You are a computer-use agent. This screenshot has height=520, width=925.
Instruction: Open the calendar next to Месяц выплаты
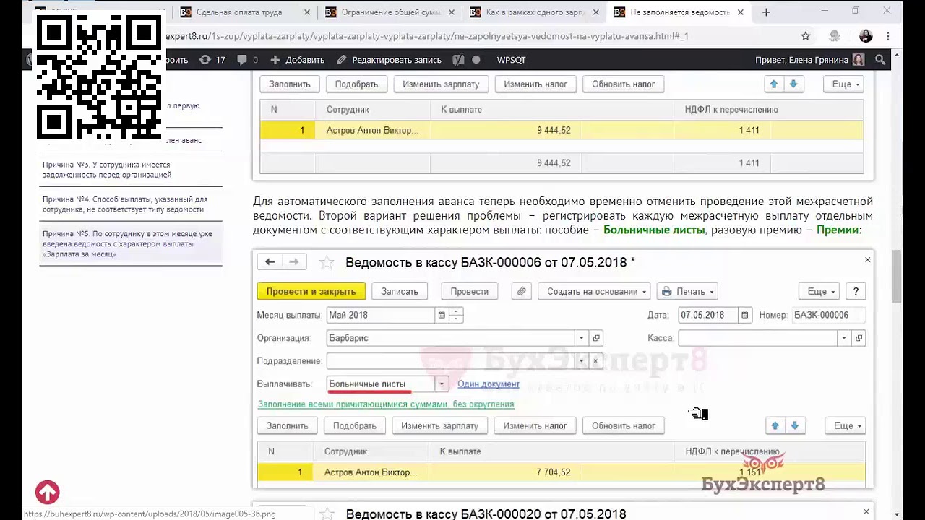tap(442, 315)
